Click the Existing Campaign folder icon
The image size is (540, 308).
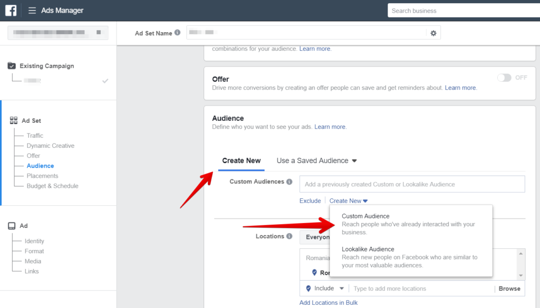click(x=12, y=65)
